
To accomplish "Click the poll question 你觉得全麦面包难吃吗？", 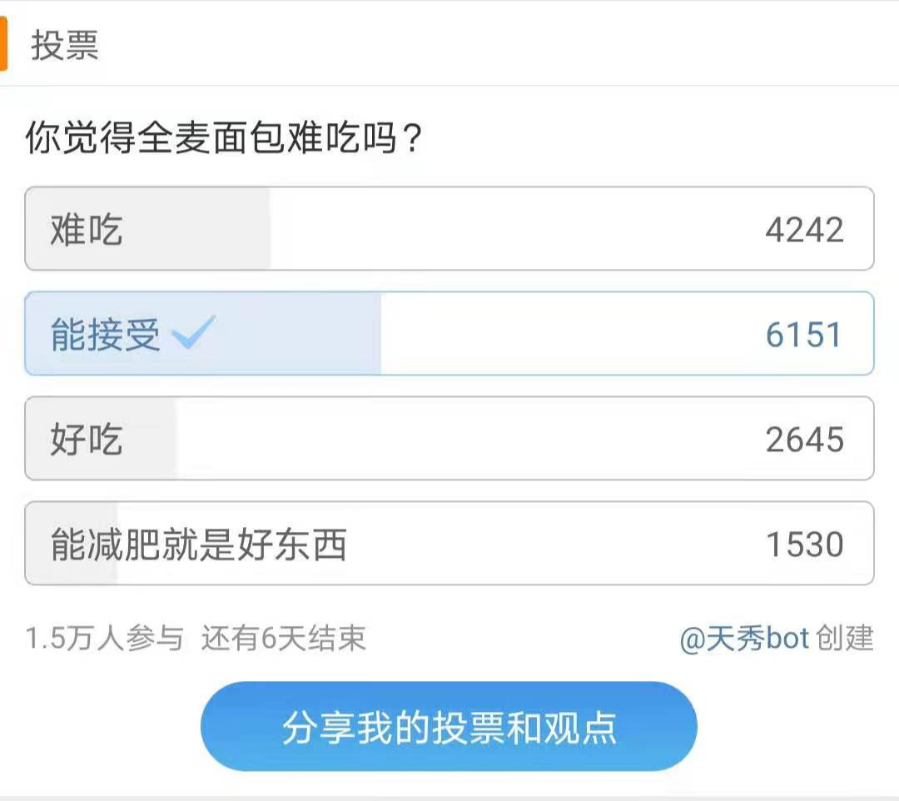I will pyautogui.click(x=225, y=137).
